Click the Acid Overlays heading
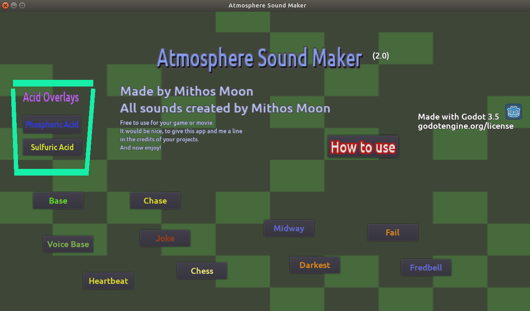Image resolution: width=530 pixels, height=311 pixels. pos(50,97)
